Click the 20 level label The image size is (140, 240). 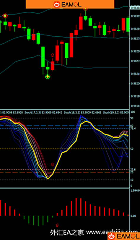[x=132, y=172]
